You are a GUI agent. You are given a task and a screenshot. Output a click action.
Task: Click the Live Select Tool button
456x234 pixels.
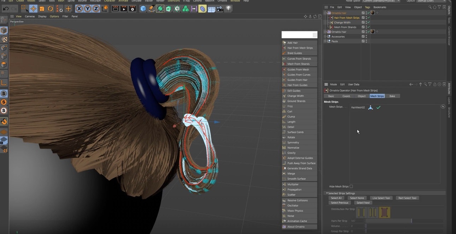pos(381,198)
